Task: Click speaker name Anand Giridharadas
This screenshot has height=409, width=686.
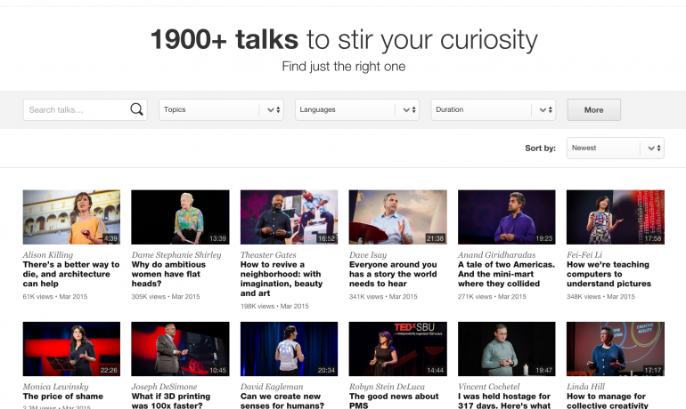Action: (x=496, y=254)
